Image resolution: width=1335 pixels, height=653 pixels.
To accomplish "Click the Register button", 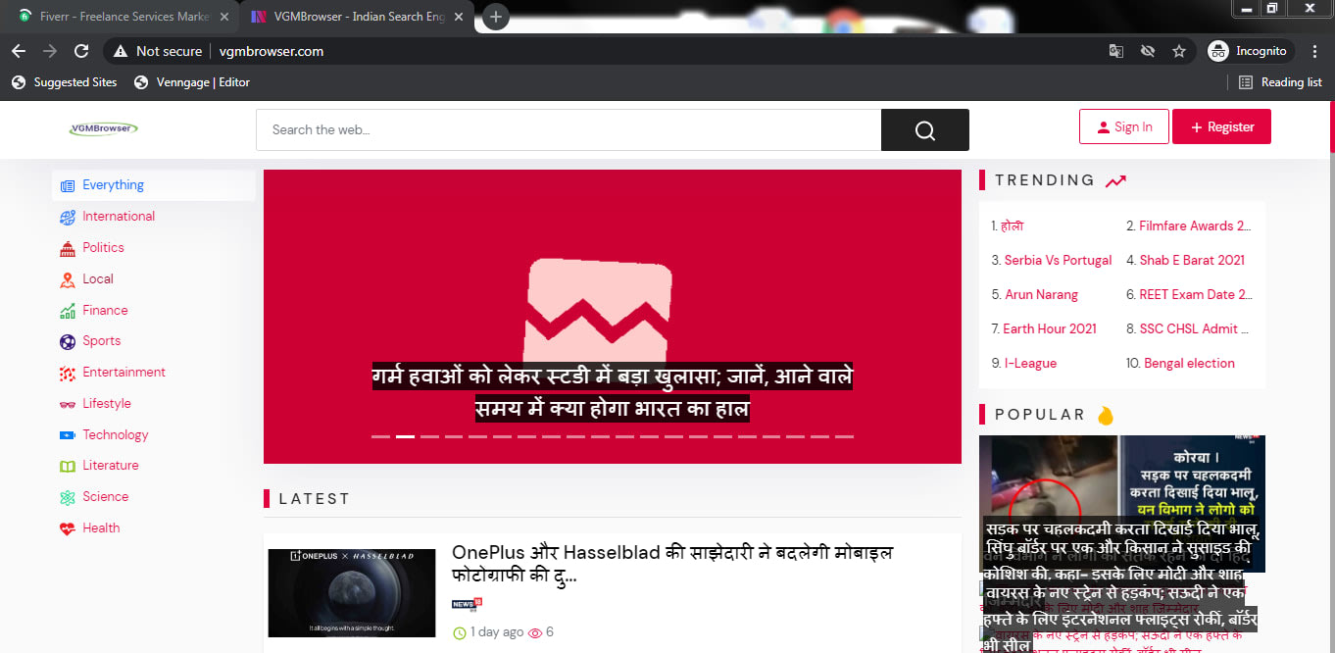I will (1220, 126).
